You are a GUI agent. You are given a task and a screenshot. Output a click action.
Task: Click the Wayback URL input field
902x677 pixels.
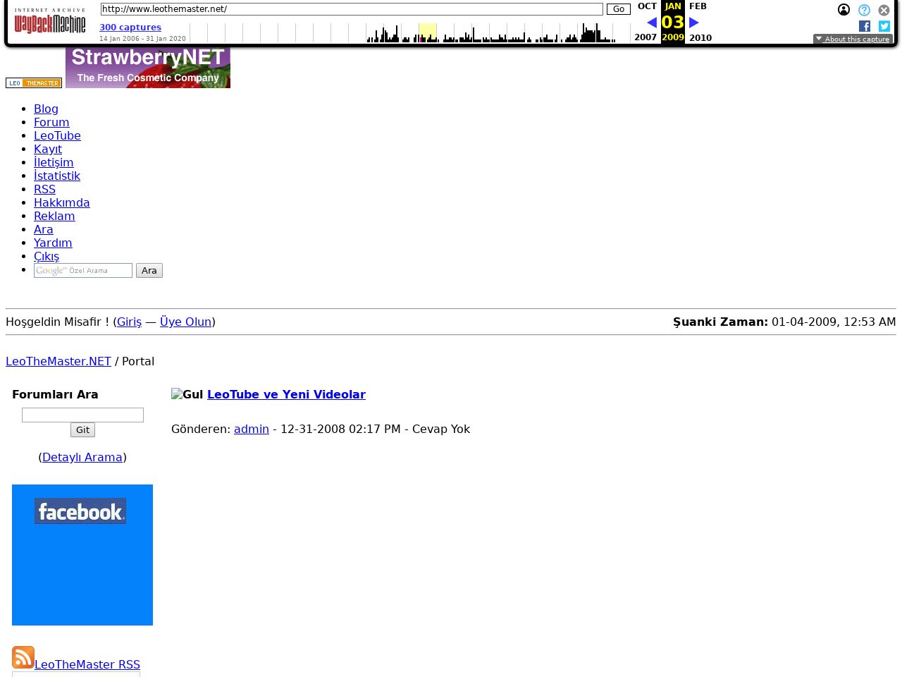coord(351,9)
